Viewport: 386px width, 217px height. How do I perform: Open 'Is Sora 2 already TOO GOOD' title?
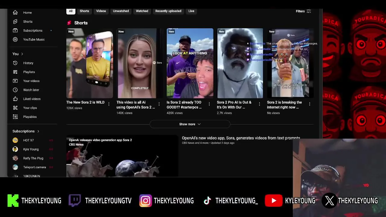tap(184, 105)
